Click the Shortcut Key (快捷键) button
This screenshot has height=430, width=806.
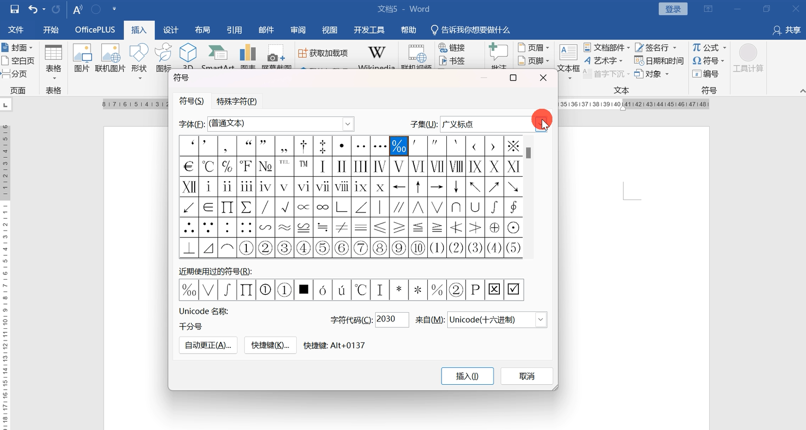coord(270,345)
